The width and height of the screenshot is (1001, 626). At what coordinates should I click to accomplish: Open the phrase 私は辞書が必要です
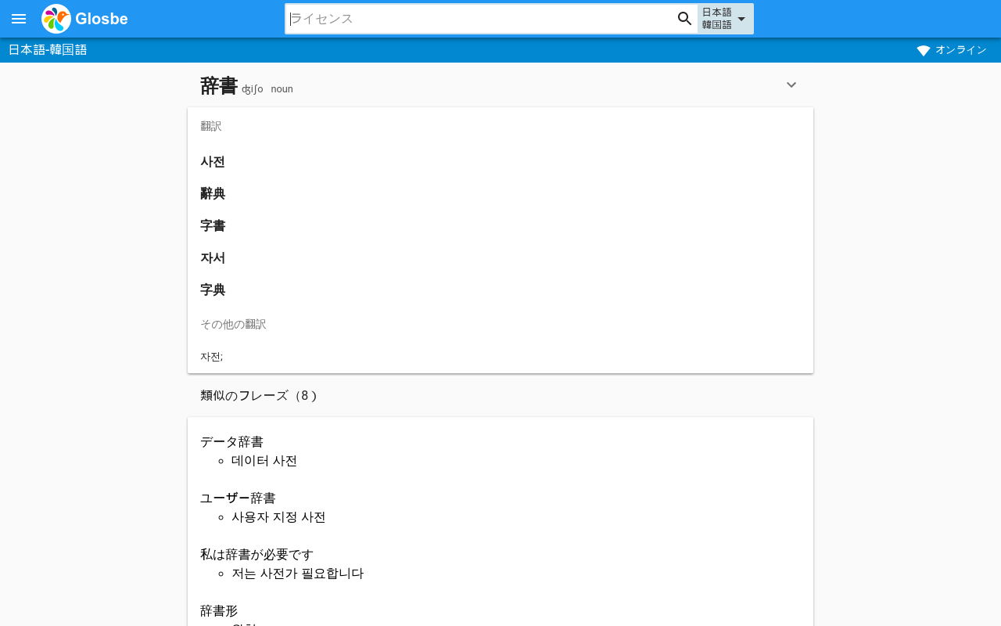tap(257, 555)
